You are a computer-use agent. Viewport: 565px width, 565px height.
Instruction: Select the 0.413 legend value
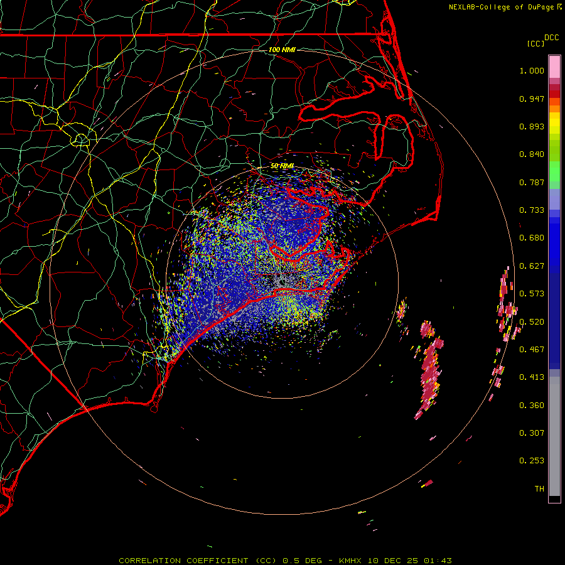click(532, 377)
